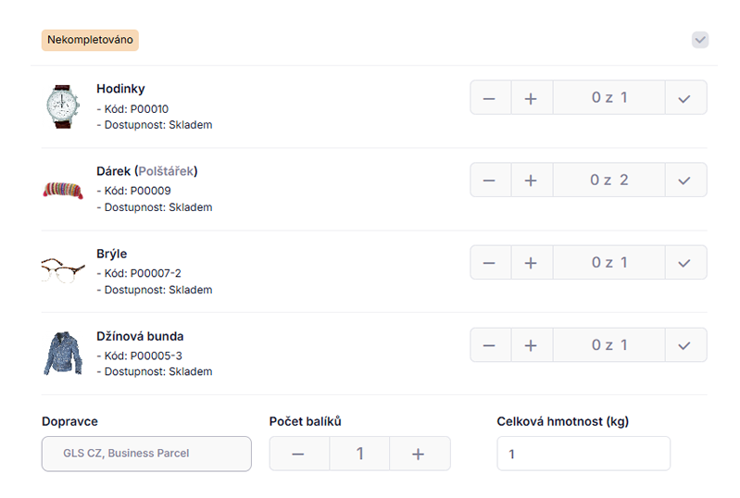Confirm Dárek Polštářek as complete

tap(685, 181)
